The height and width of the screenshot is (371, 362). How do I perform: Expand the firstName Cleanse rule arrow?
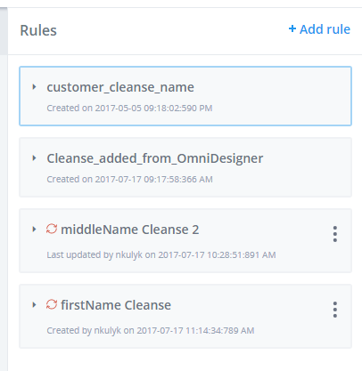pos(34,305)
